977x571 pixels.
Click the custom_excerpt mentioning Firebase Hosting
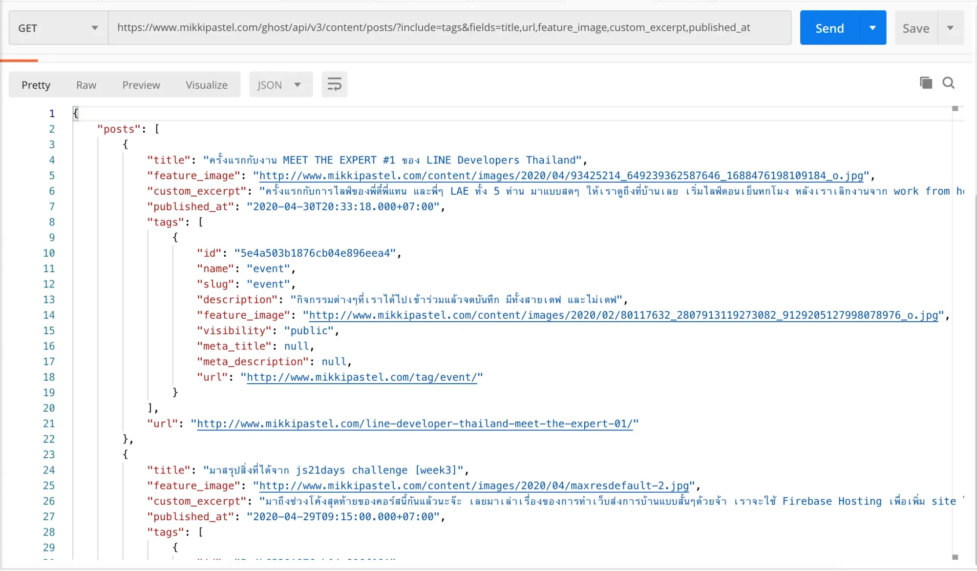coord(611,501)
